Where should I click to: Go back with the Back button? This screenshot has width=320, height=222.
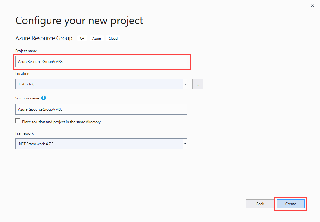coord(260,204)
